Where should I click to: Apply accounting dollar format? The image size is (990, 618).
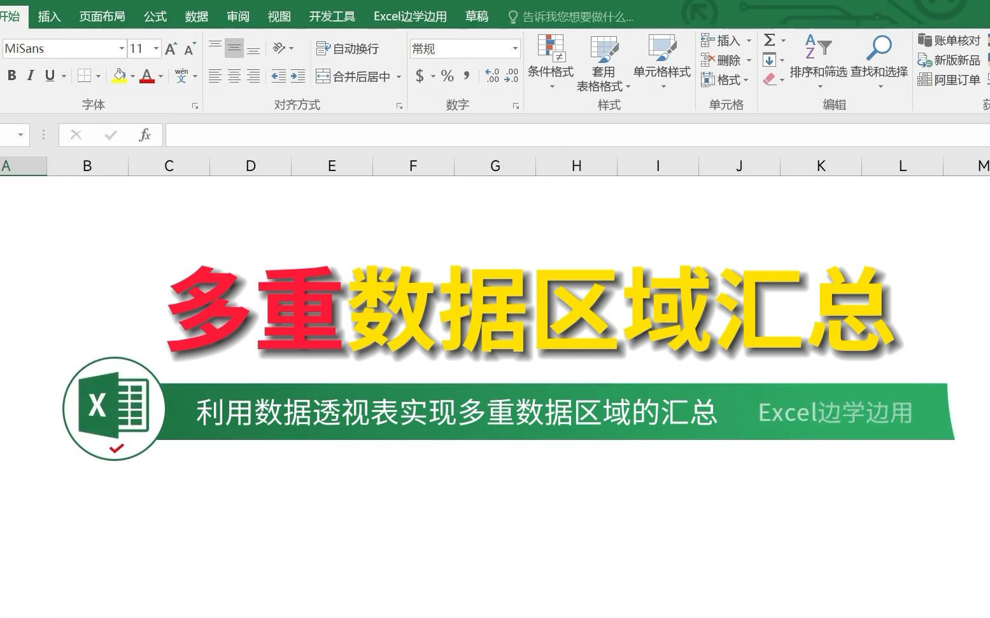(420, 76)
